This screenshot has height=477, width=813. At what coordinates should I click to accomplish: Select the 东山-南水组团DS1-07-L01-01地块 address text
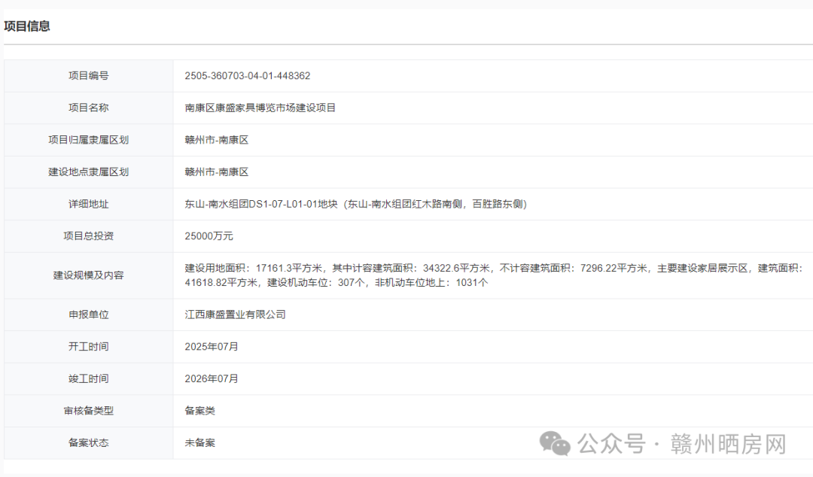[355, 205]
